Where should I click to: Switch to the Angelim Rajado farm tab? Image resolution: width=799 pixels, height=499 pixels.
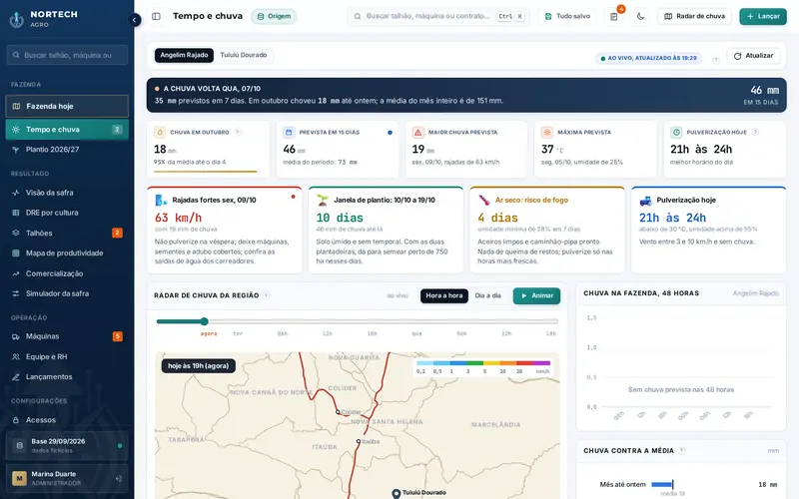[x=184, y=55]
